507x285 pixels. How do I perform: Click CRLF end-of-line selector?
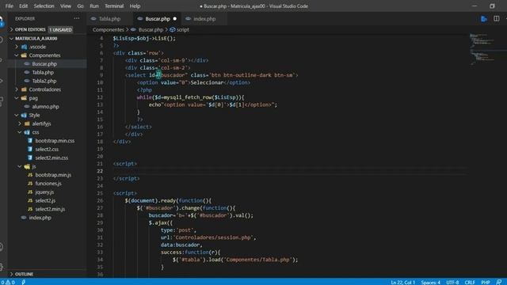coord(470,282)
